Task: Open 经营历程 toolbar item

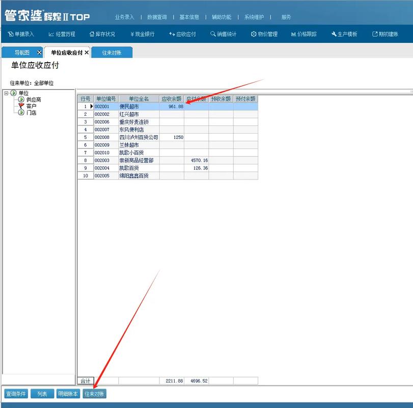Action: pyautogui.click(x=62, y=34)
